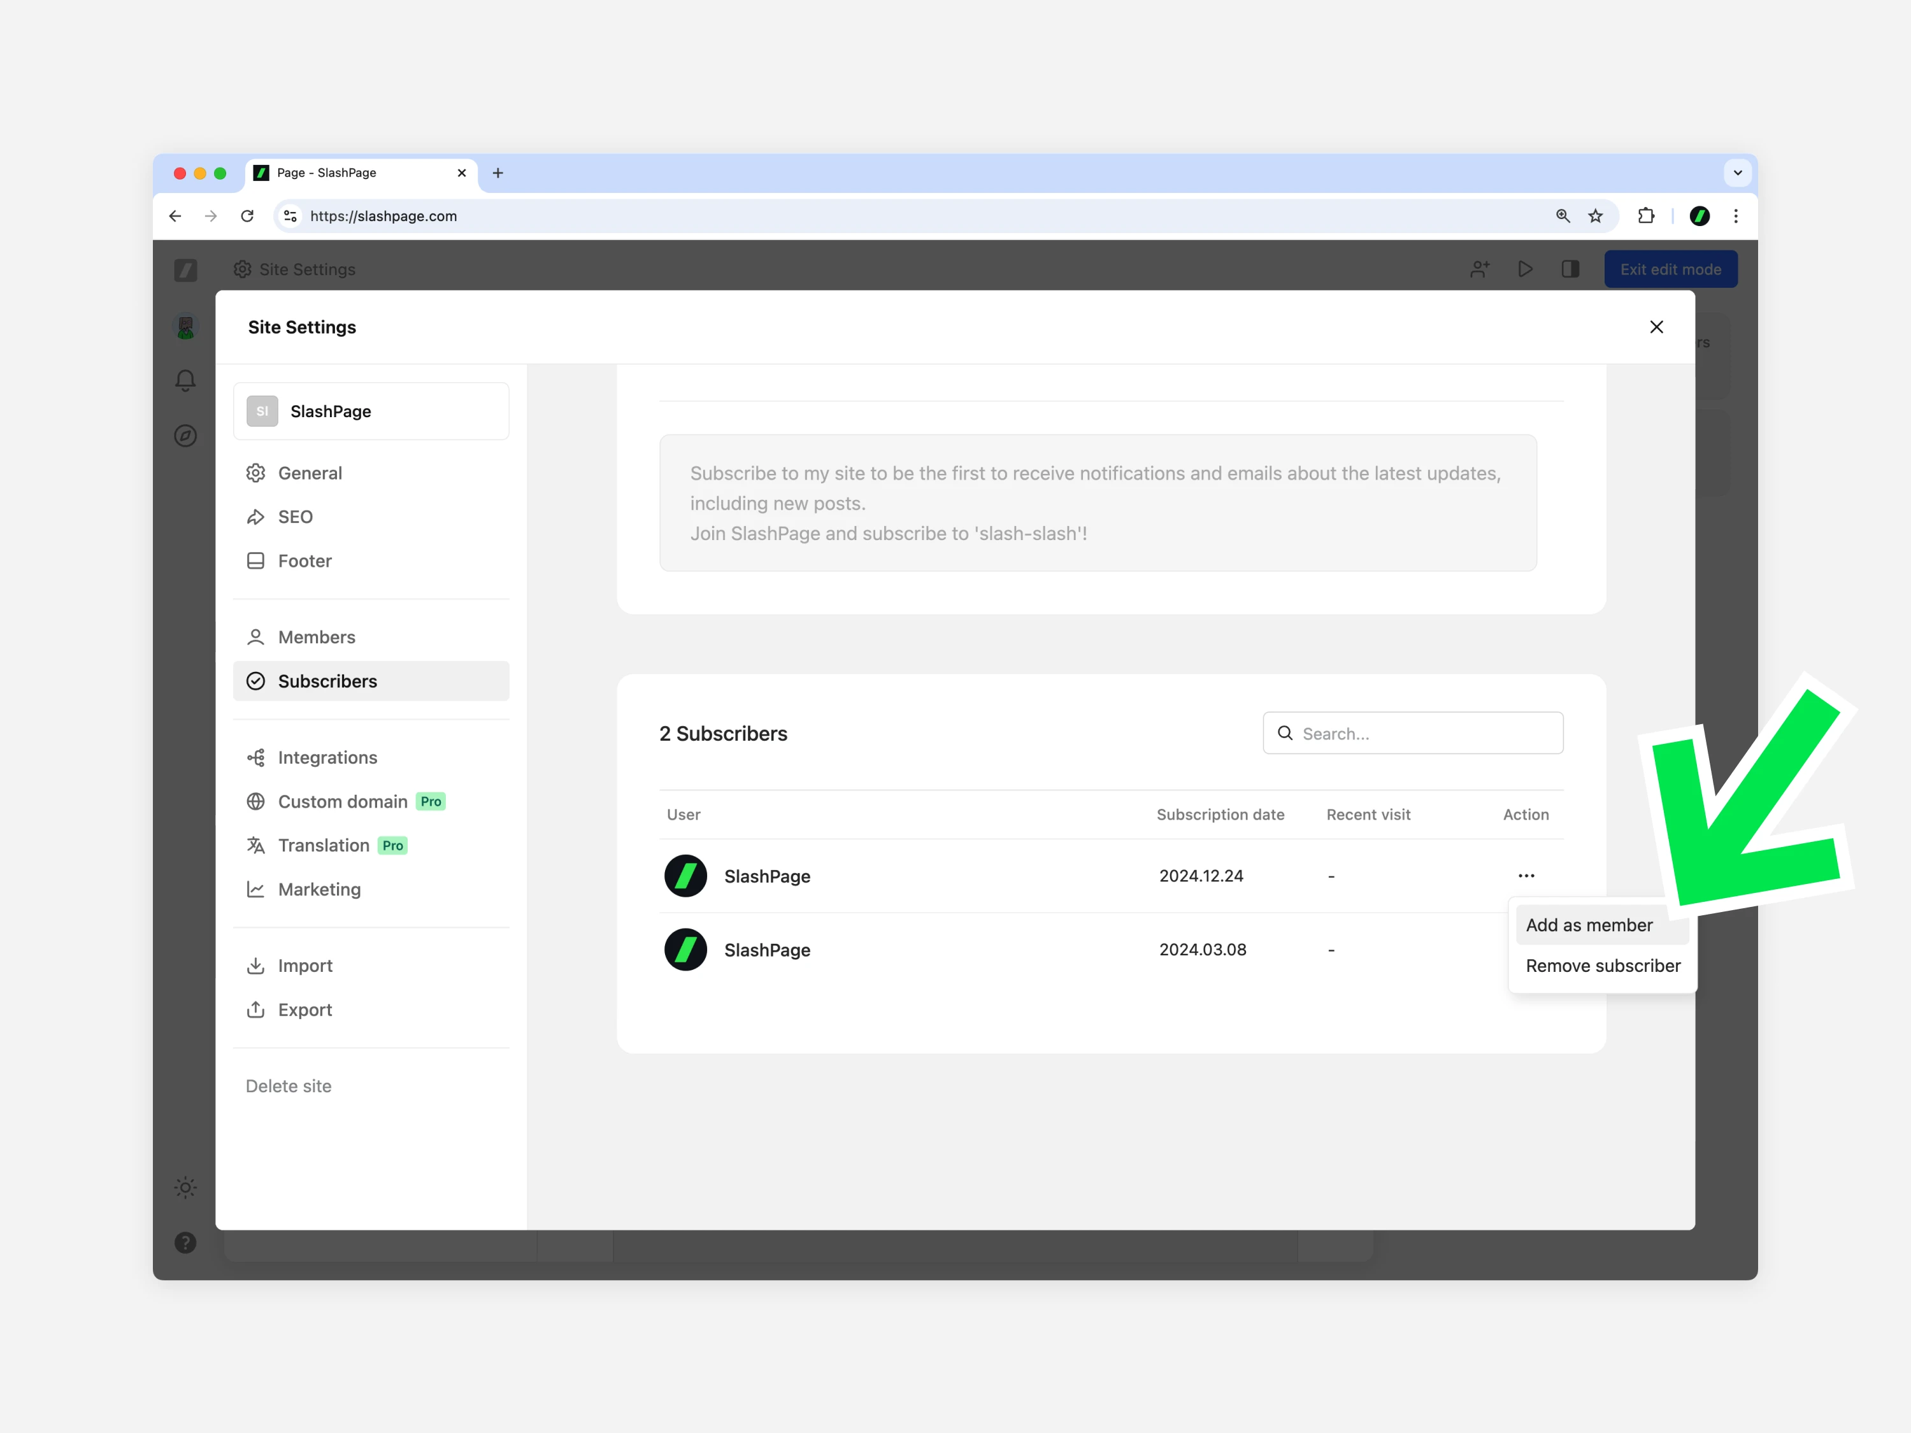Go to Integrations settings

(327, 757)
